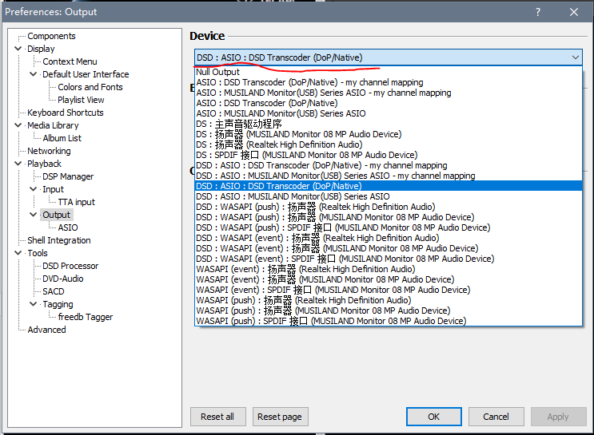The width and height of the screenshot is (594, 435).
Task: Select Display tree item label
Action: 41,49
